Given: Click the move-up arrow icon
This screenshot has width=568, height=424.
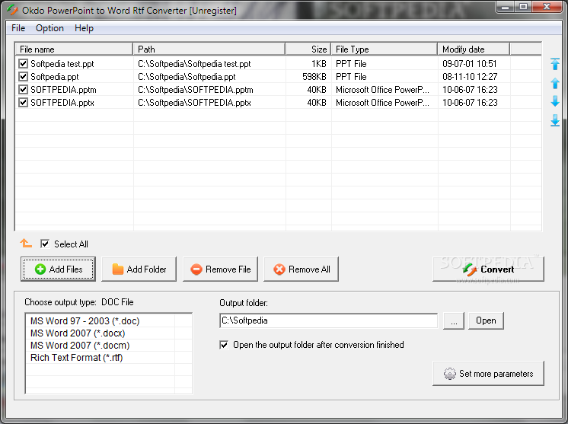Looking at the screenshot, I should [x=555, y=83].
